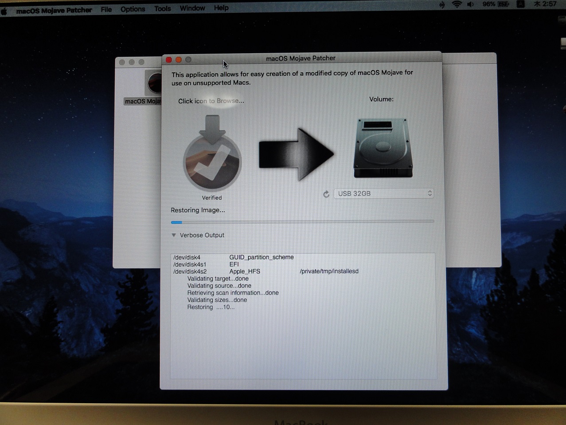
Task: Click the Restoring Image progress bar
Action: (x=302, y=222)
